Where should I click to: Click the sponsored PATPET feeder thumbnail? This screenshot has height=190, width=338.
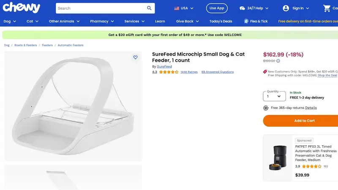pyautogui.click(x=278, y=158)
